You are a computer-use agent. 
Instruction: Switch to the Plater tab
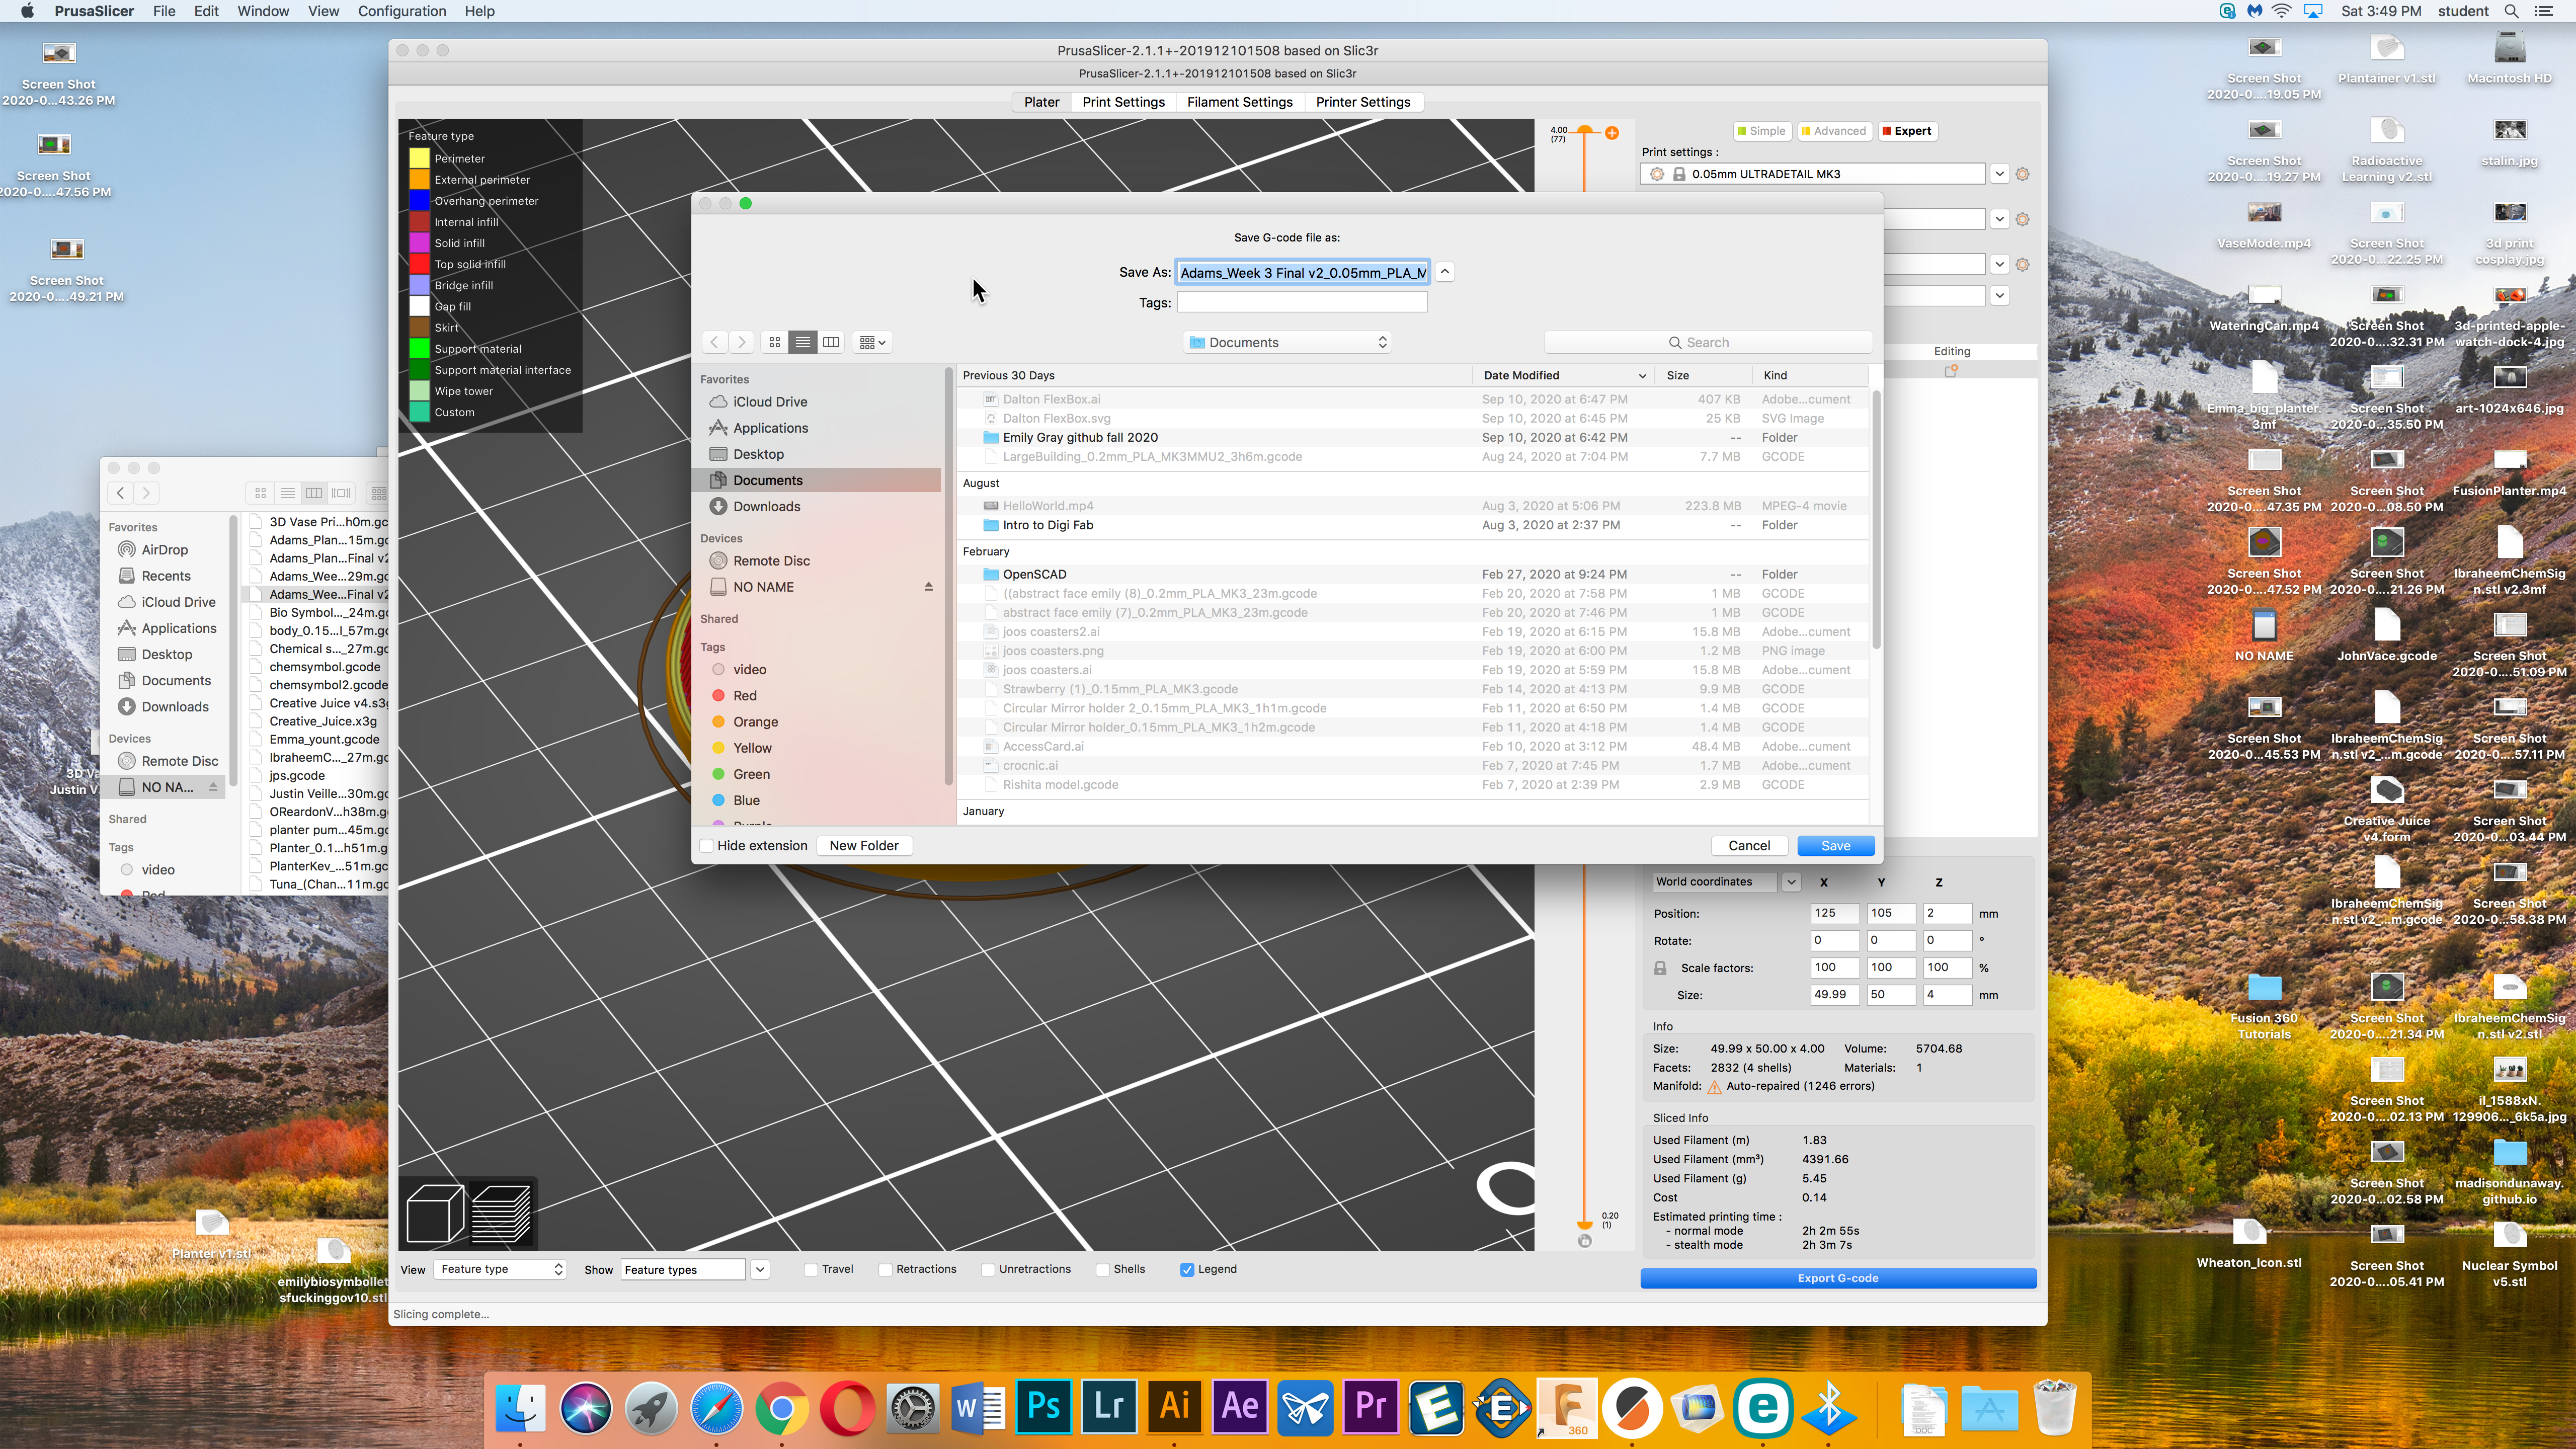click(x=1041, y=102)
